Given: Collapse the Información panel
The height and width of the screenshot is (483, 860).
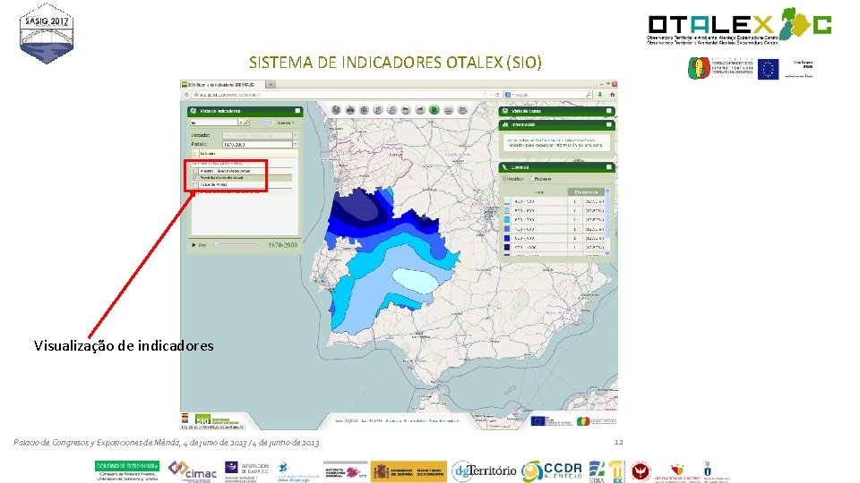Looking at the screenshot, I should [x=609, y=125].
